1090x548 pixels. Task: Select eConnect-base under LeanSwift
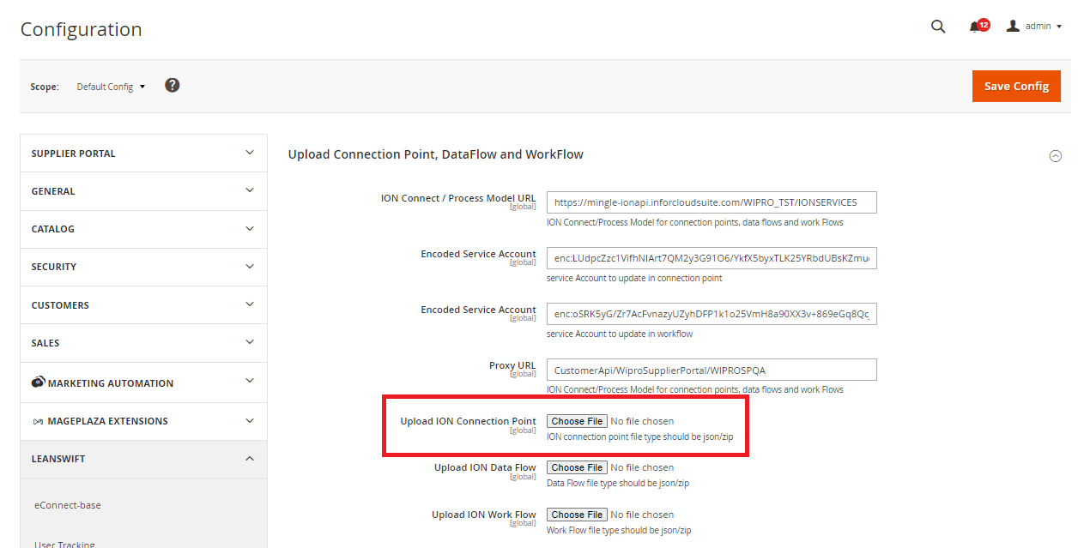(x=68, y=505)
